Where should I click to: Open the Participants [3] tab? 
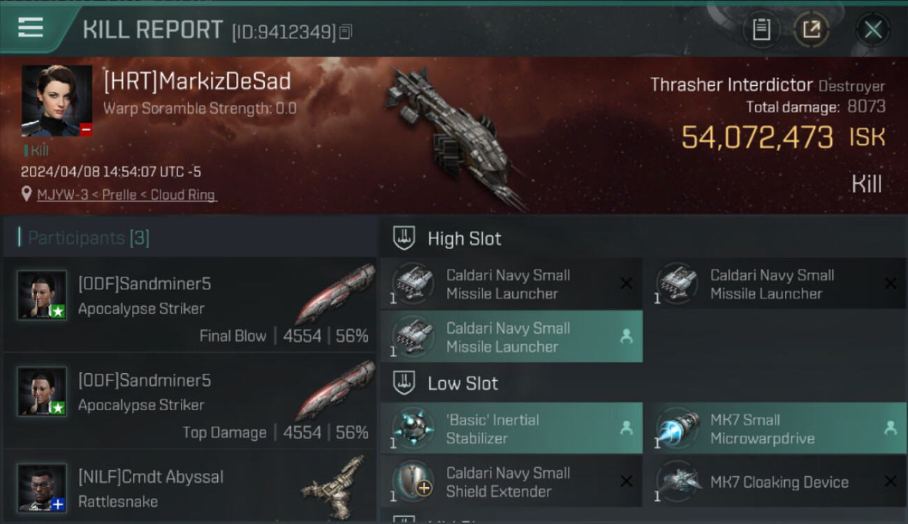click(x=88, y=238)
